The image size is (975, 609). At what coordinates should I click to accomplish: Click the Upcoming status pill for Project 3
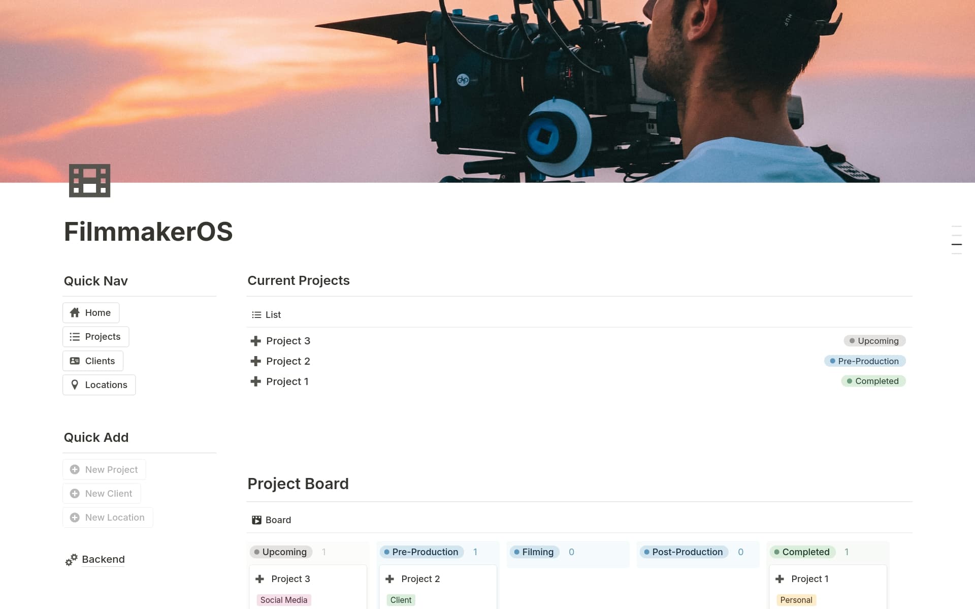click(x=874, y=340)
